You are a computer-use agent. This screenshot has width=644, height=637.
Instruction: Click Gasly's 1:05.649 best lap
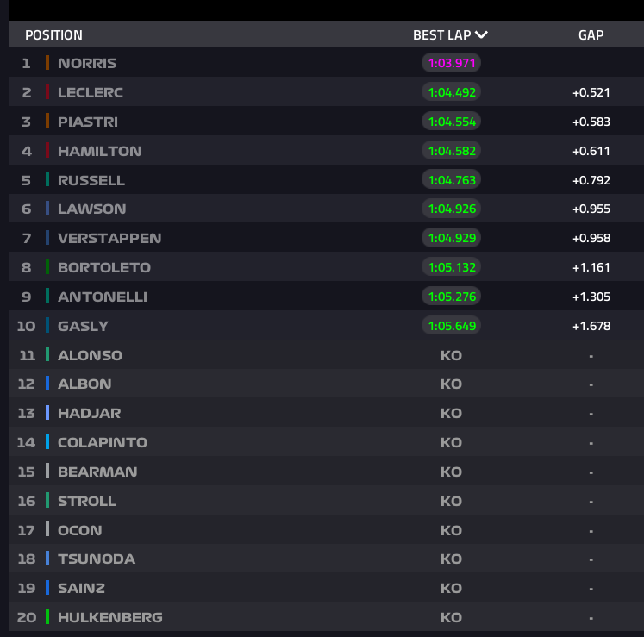[451, 326]
